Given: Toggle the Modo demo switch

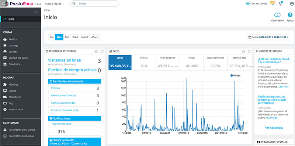Looking at the screenshot, I should [277, 15].
